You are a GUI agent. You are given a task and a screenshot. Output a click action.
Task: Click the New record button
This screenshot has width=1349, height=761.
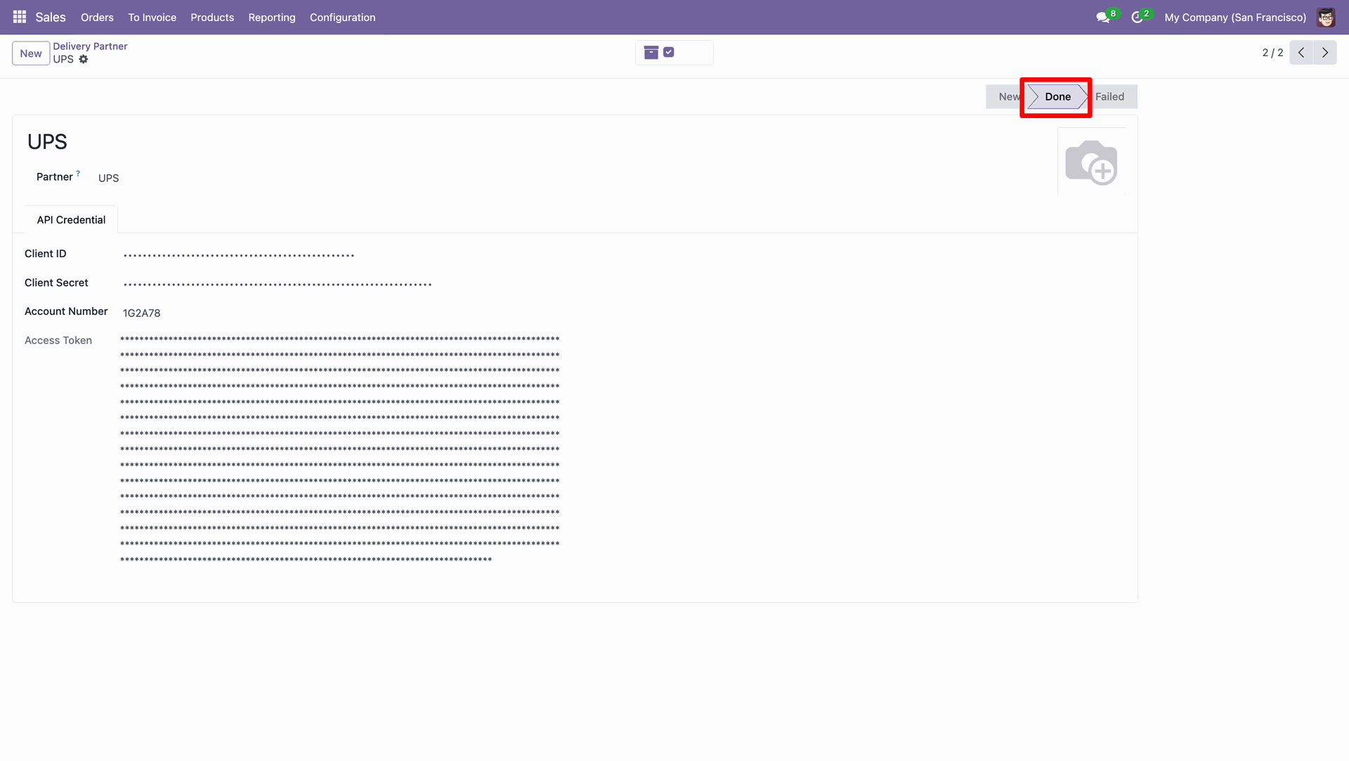[31, 53]
